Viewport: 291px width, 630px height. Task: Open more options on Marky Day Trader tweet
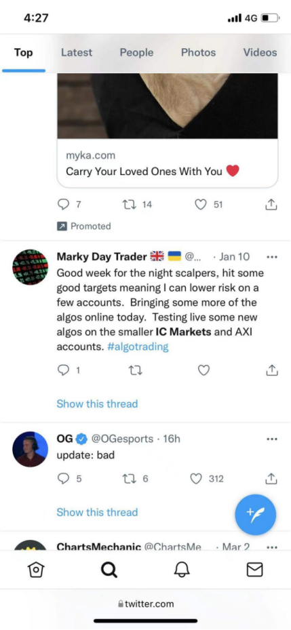point(272,257)
